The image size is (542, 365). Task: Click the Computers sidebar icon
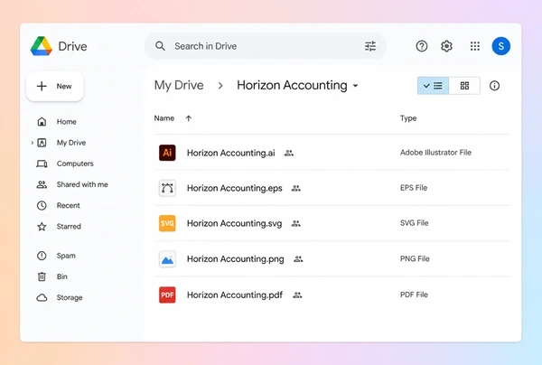tap(42, 164)
